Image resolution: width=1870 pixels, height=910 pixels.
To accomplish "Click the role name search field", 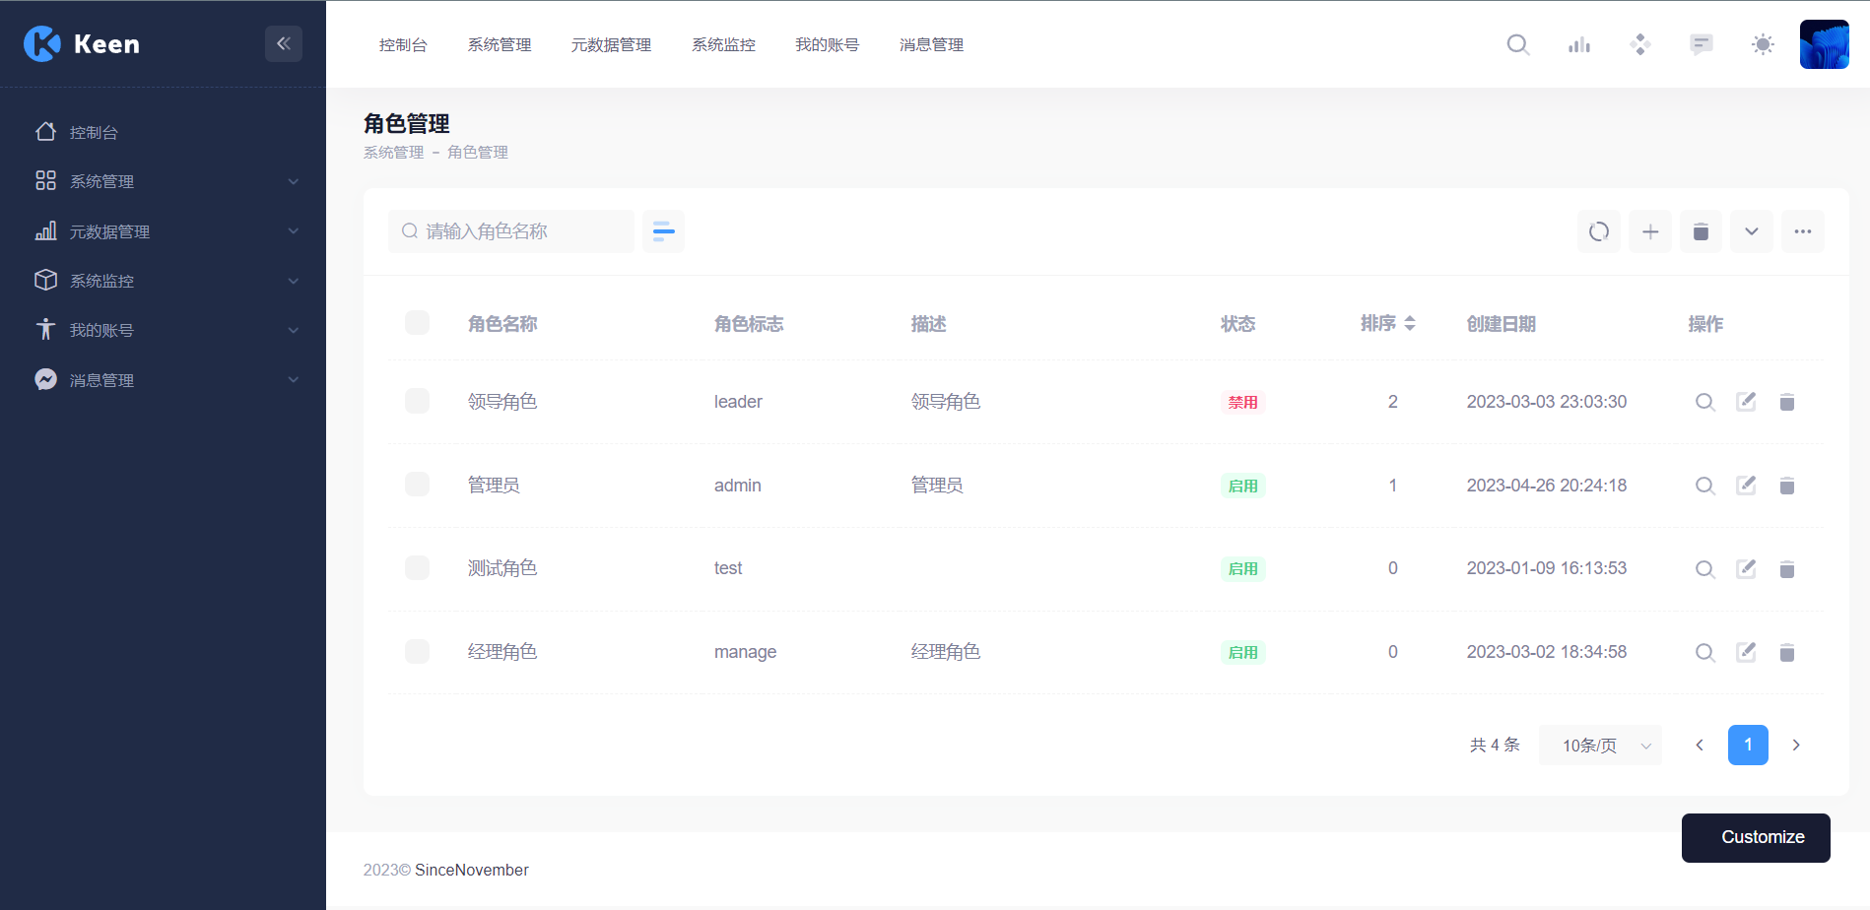I will point(512,231).
